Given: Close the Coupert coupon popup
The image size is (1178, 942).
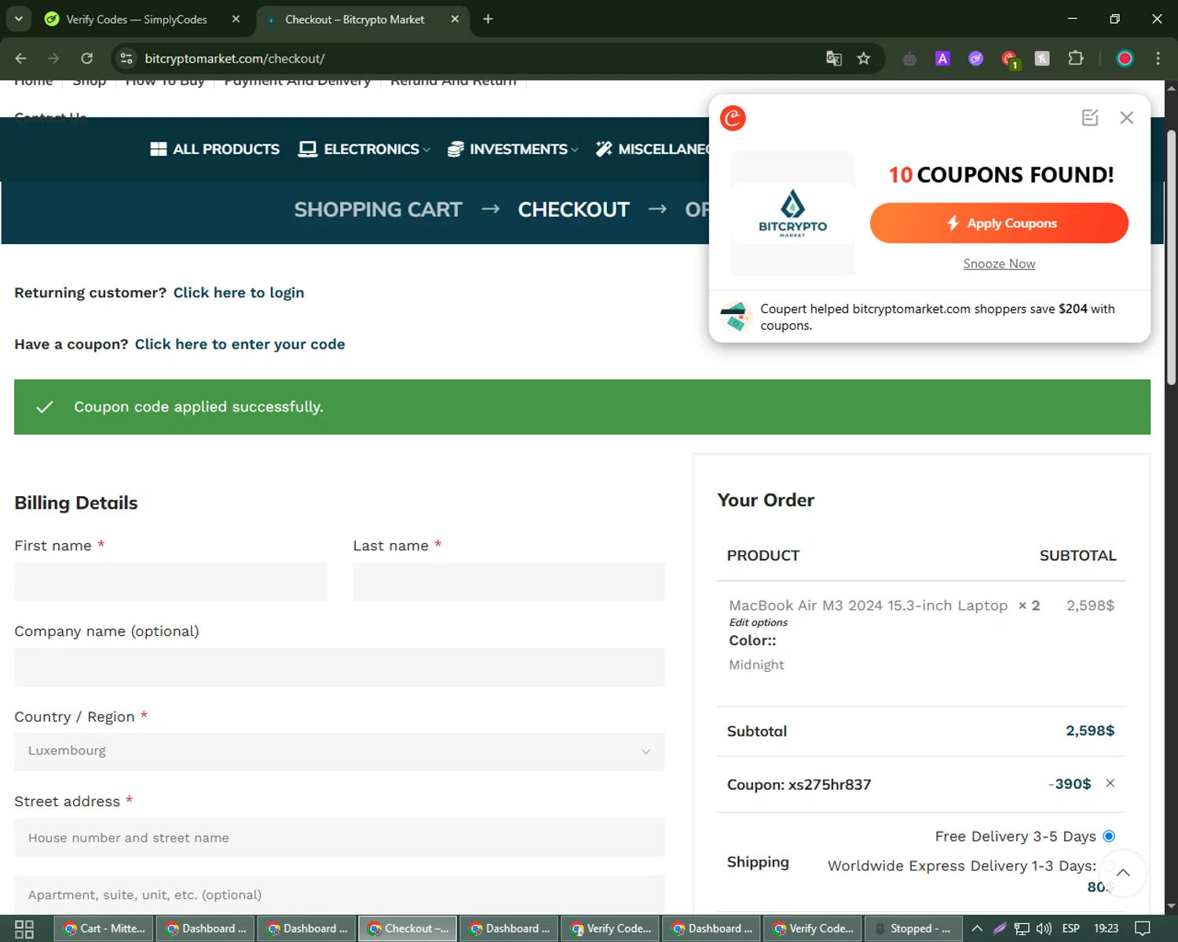Looking at the screenshot, I should (1127, 118).
